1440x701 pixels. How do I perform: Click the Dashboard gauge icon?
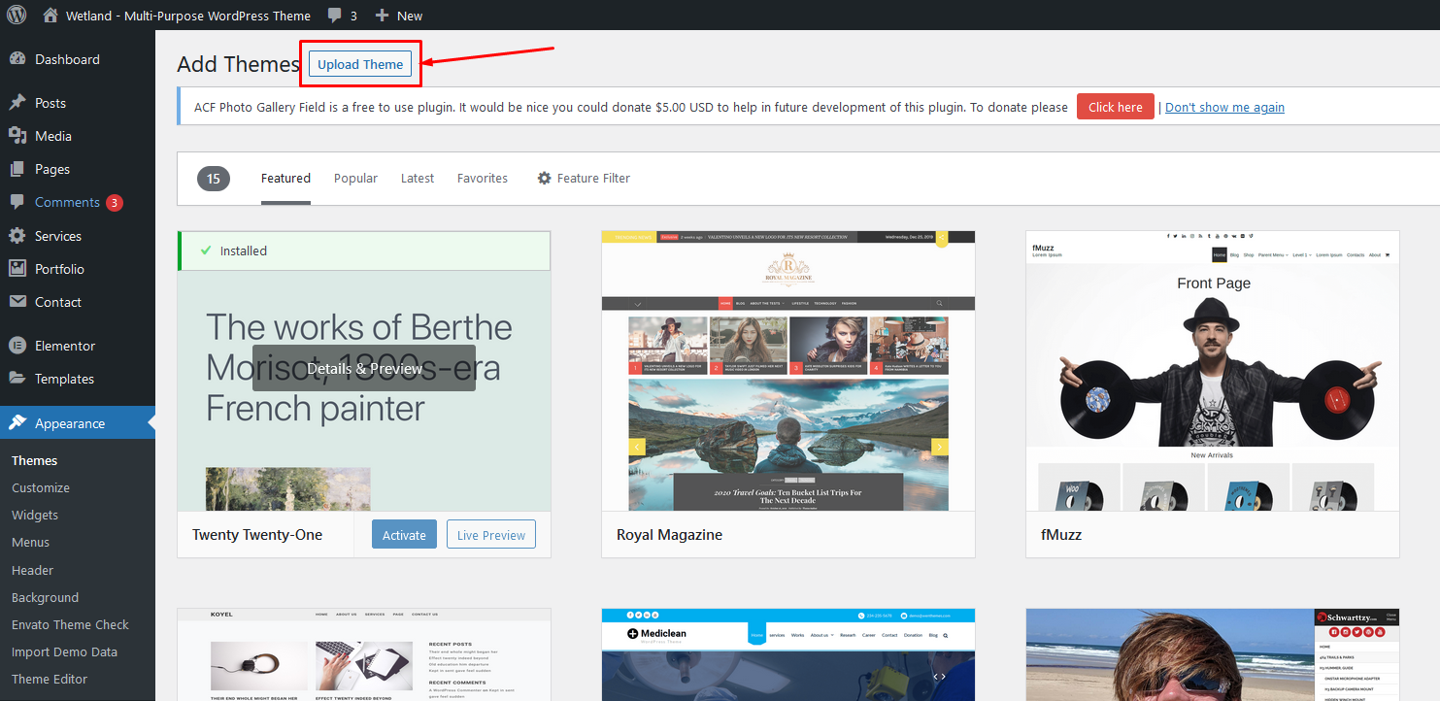coord(17,59)
